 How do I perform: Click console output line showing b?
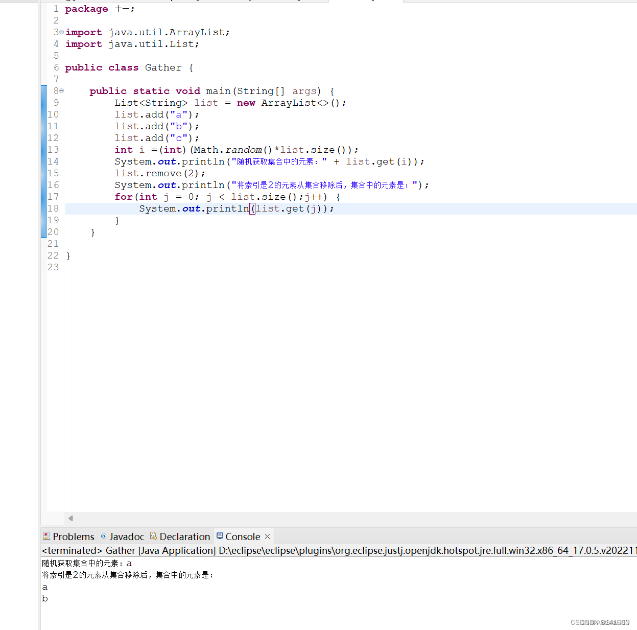pyautogui.click(x=45, y=598)
